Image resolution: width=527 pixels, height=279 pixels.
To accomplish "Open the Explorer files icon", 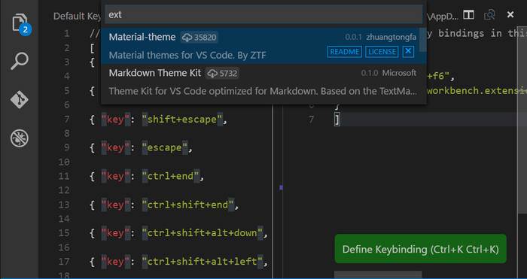I will (x=20, y=23).
